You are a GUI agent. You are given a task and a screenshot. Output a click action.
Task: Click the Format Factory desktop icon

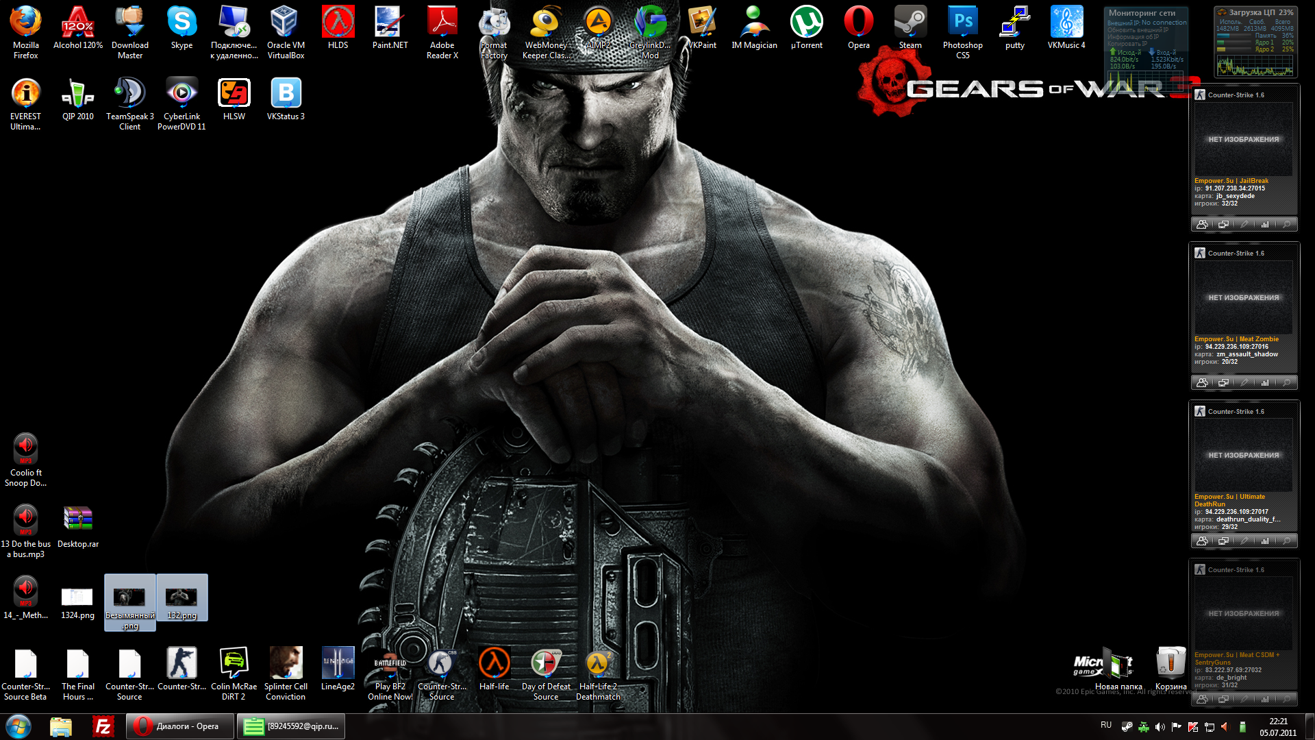tap(494, 32)
